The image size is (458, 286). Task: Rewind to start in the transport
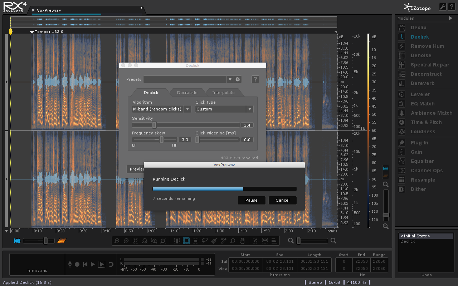(x=85, y=264)
